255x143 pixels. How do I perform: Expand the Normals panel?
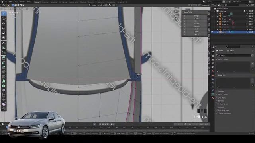(220, 101)
